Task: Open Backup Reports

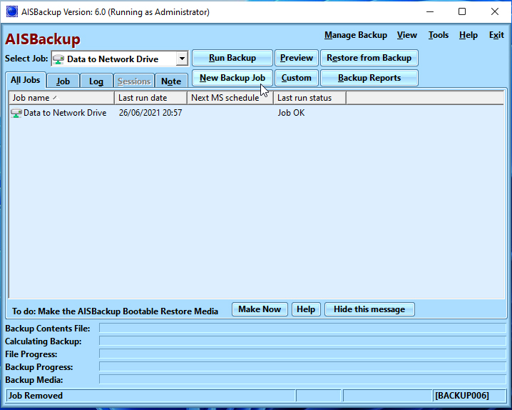Action: 369,78
